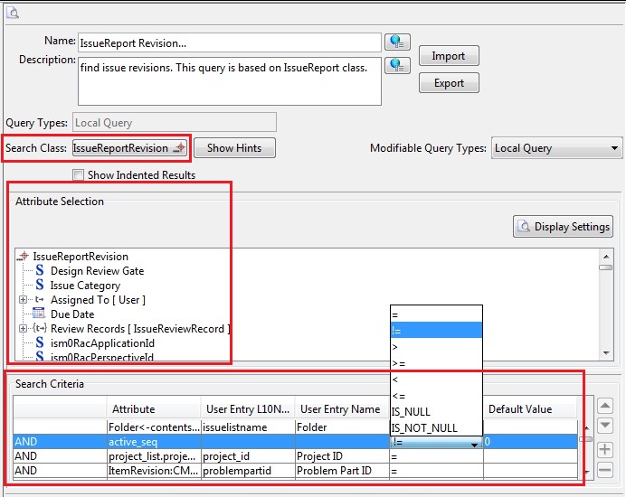Expand the Assigned To [ User ] node

[24, 300]
